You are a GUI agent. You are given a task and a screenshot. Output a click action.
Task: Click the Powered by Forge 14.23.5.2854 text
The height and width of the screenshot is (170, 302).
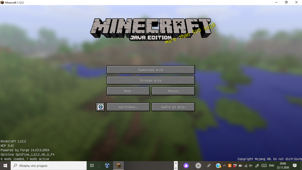25,150
